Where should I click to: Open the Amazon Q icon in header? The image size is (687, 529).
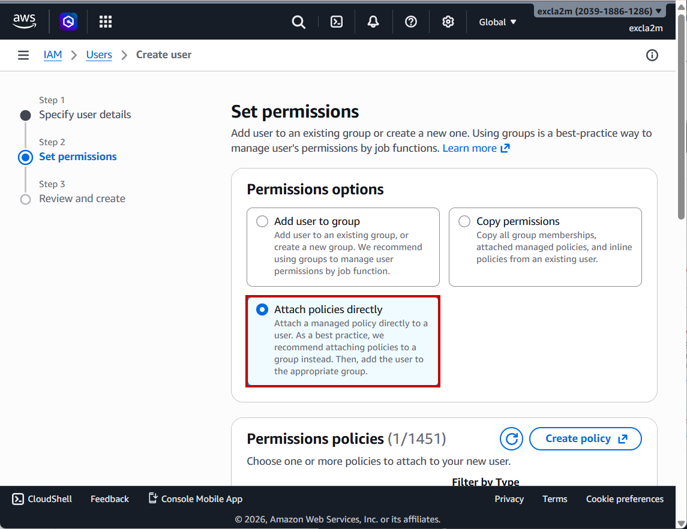68,22
